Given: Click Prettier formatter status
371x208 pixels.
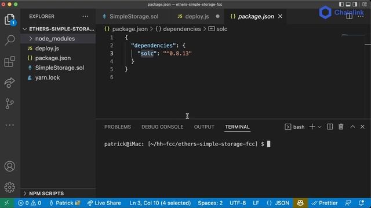Looking at the screenshot, I should (x=325, y=203).
